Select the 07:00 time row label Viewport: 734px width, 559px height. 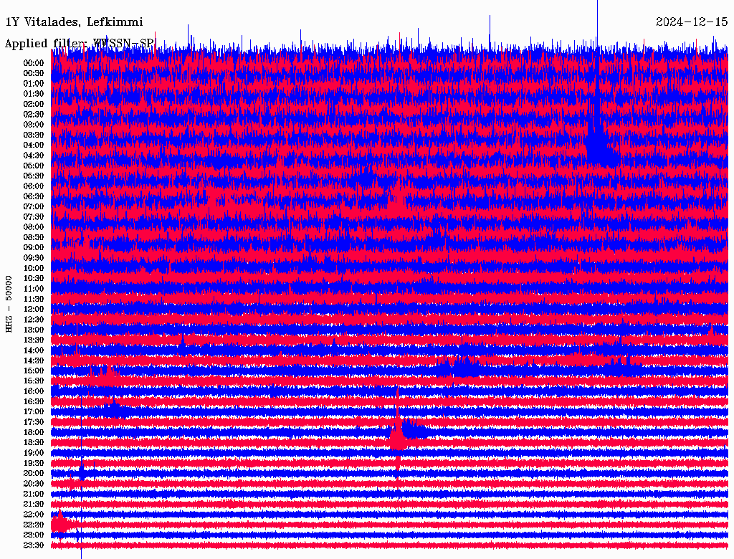click(34, 207)
